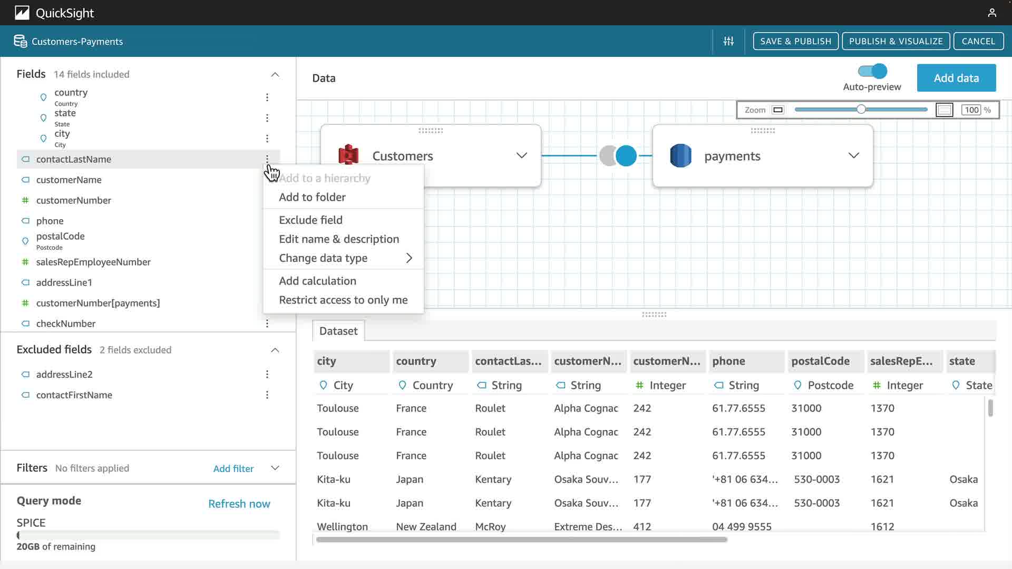Choose Exclude field from context menu
Image resolution: width=1012 pixels, height=569 pixels.
tap(310, 220)
